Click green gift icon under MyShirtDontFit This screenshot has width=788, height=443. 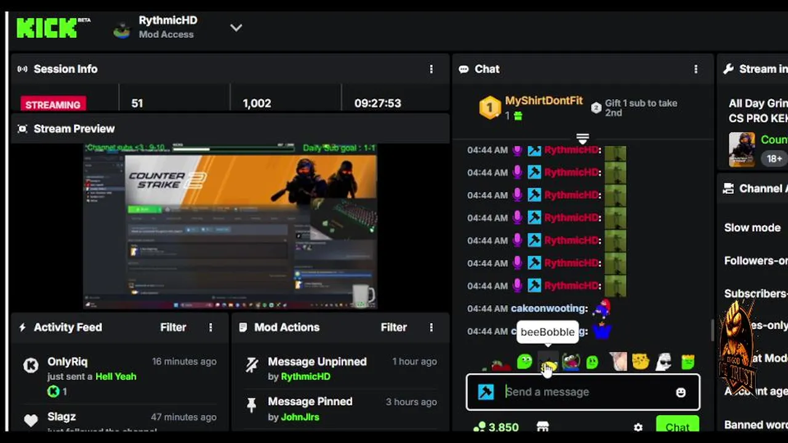click(x=518, y=116)
